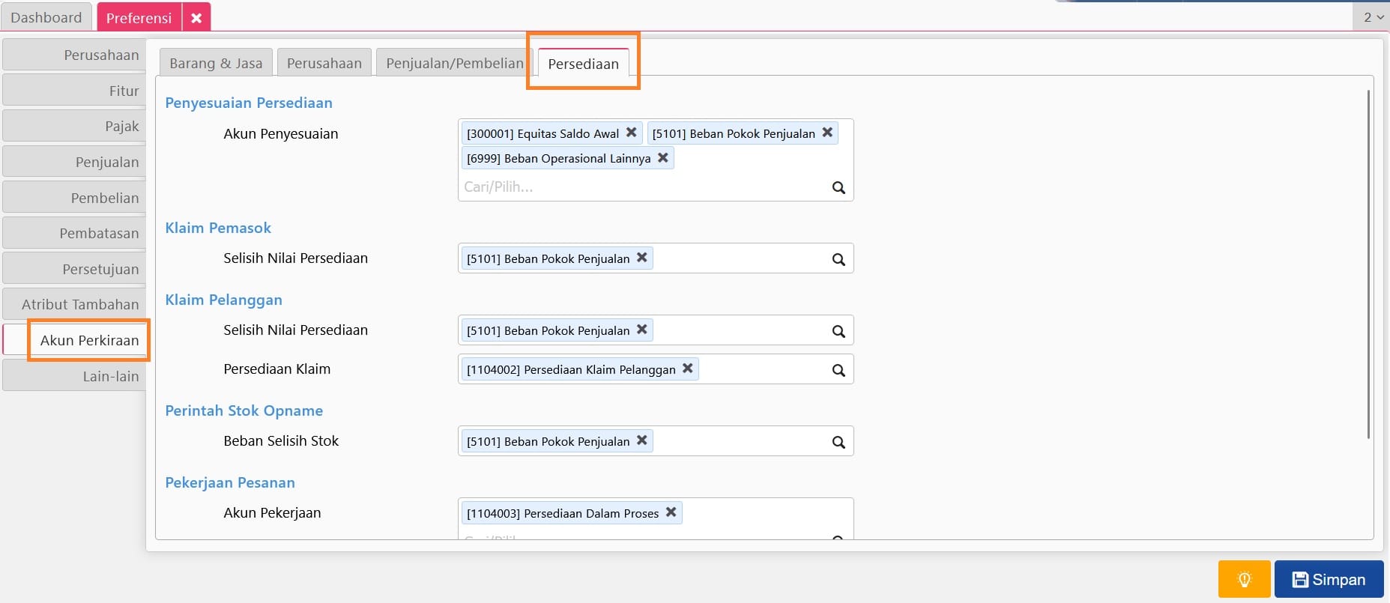The height and width of the screenshot is (603, 1390).
Task: Open the Lain-lain sidebar section
Action: 74,376
